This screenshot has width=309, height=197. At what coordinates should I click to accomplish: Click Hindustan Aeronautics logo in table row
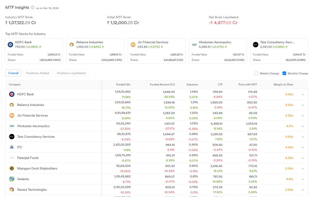click(12, 126)
